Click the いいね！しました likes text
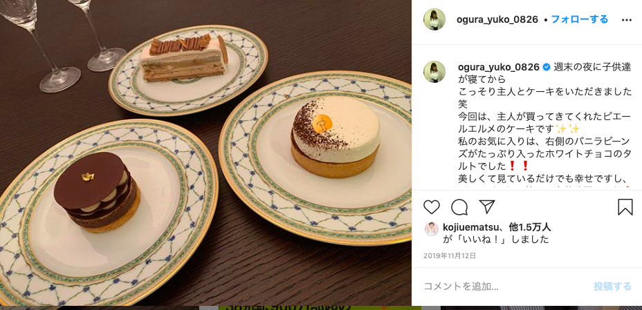 coord(495,240)
